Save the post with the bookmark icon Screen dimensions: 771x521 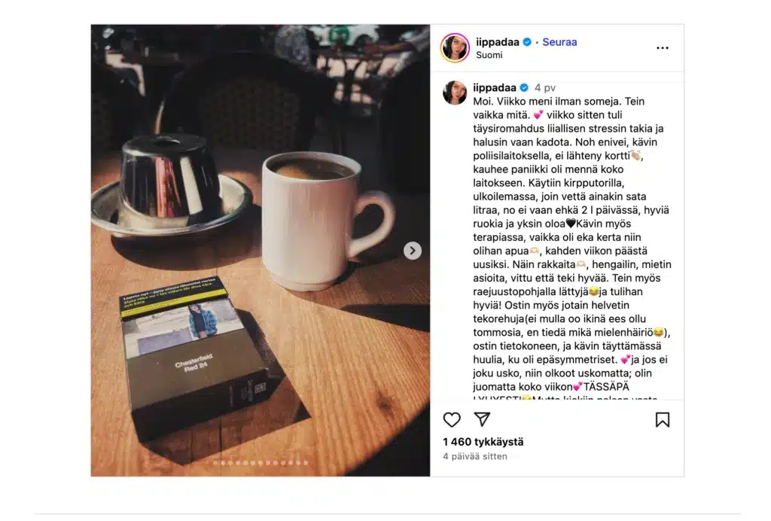tap(663, 419)
